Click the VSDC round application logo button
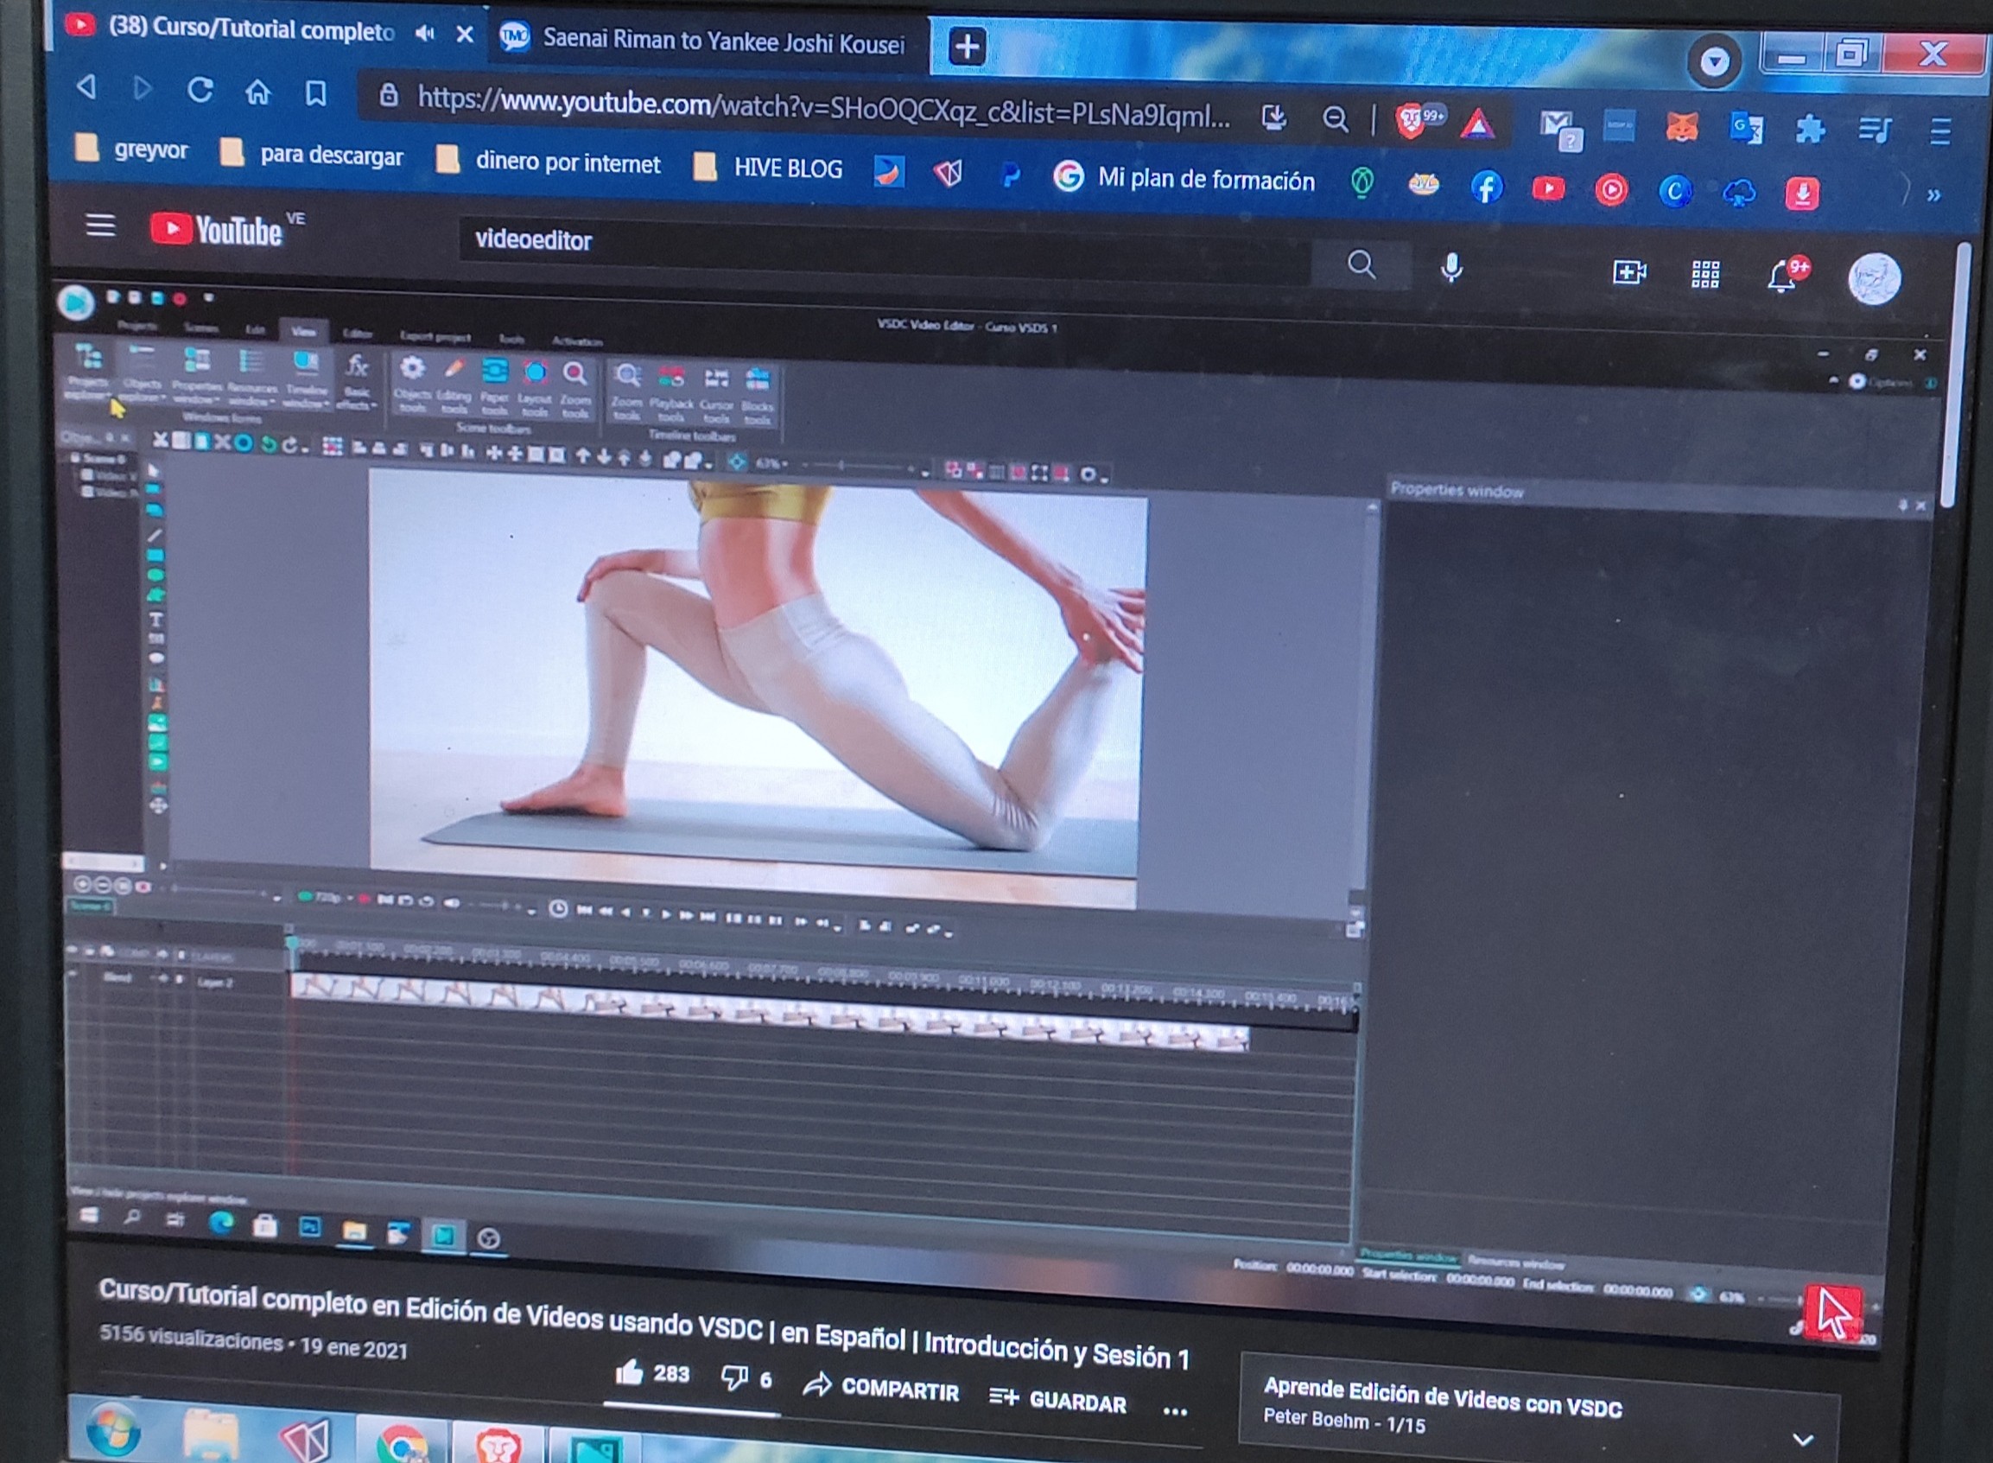 pyautogui.click(x=76, y=302)
